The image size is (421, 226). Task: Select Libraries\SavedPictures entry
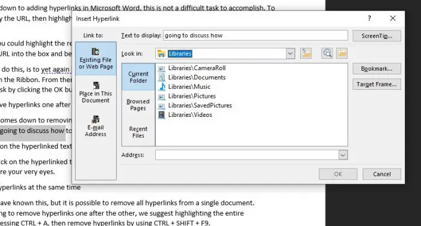[200, 106]
